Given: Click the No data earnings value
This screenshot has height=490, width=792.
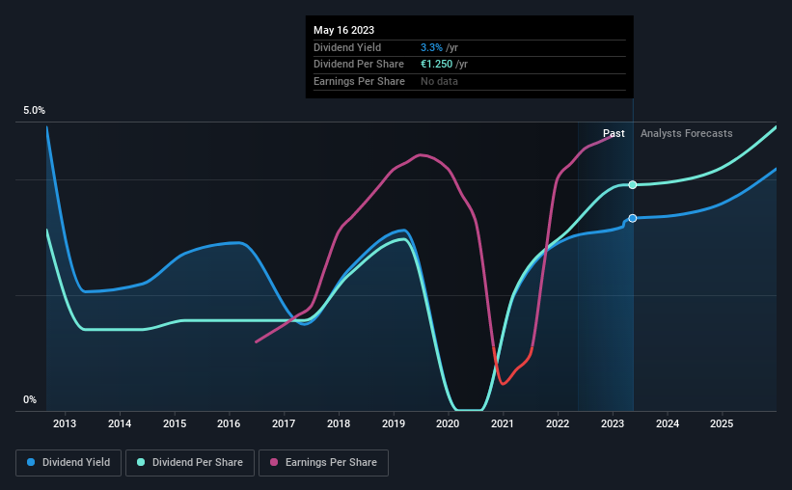Looking at the screenshot, I should 439,81.
